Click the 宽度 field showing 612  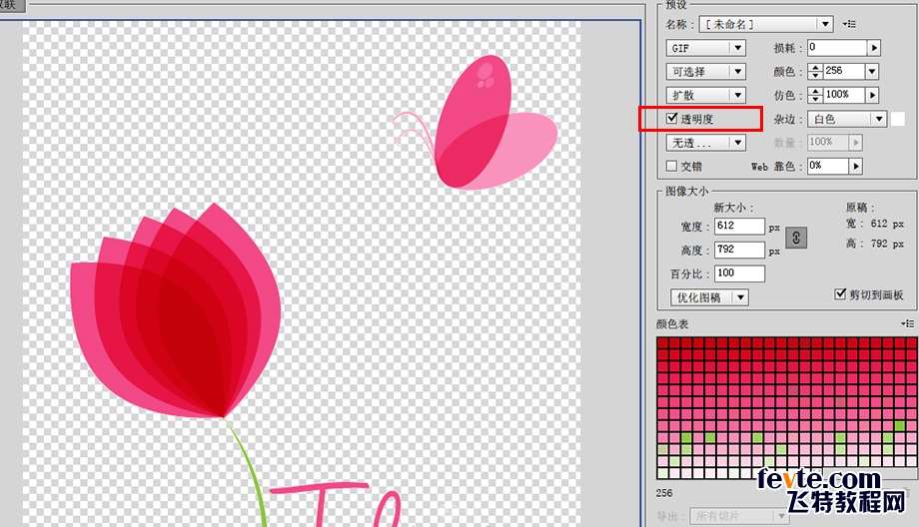tap(739, 226)
